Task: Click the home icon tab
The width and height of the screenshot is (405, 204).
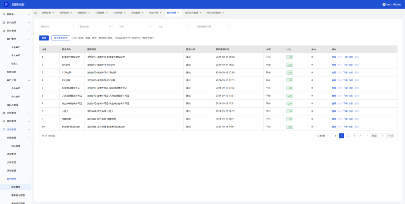Action: point(36,13)
